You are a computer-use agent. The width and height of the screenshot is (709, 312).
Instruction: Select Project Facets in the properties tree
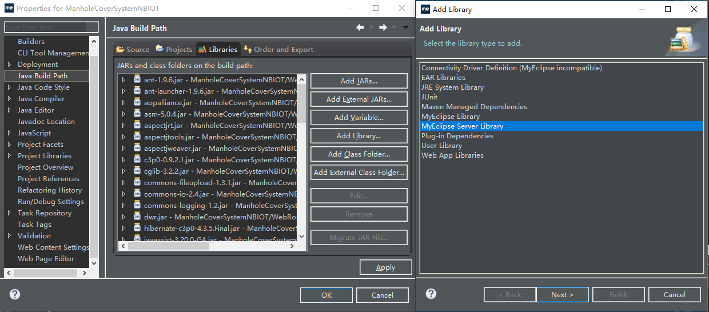(41, 144)
